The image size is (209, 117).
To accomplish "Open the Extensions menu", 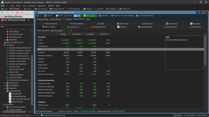I will tap(32, 6).
